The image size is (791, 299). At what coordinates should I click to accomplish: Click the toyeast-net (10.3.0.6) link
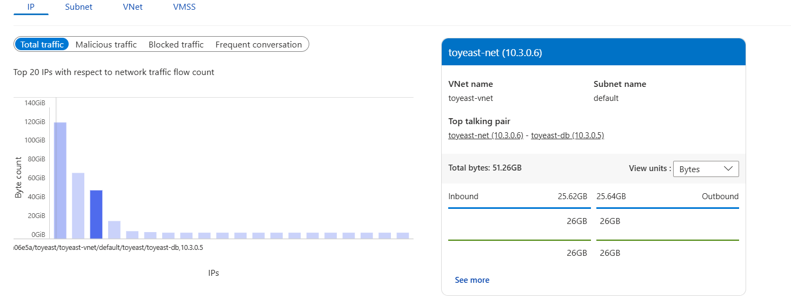pos(486,135)
